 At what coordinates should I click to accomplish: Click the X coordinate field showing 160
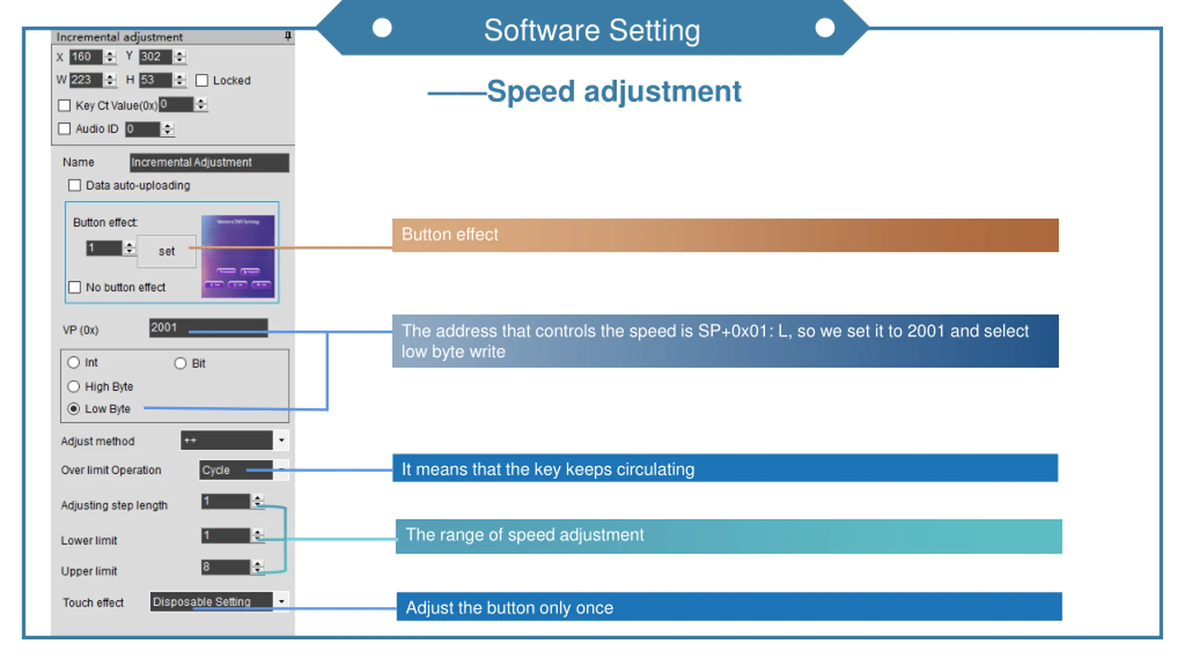[86, 57]
